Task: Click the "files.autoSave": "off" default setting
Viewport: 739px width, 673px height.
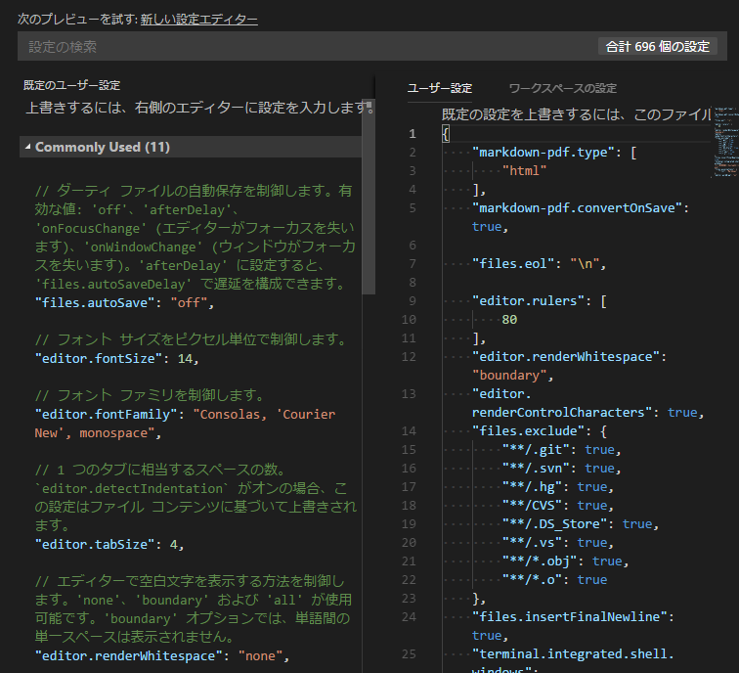Action: [x=124, y=303]
